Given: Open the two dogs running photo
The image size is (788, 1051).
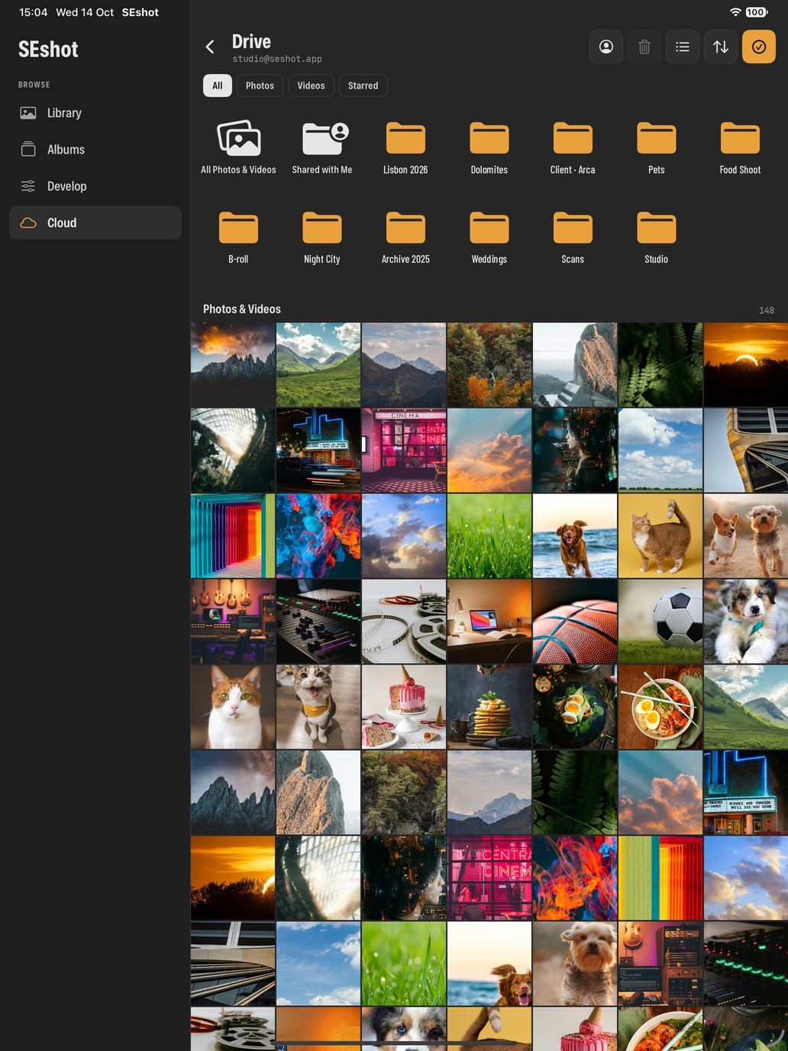Looking at the screenshot, I should (746, 535).
